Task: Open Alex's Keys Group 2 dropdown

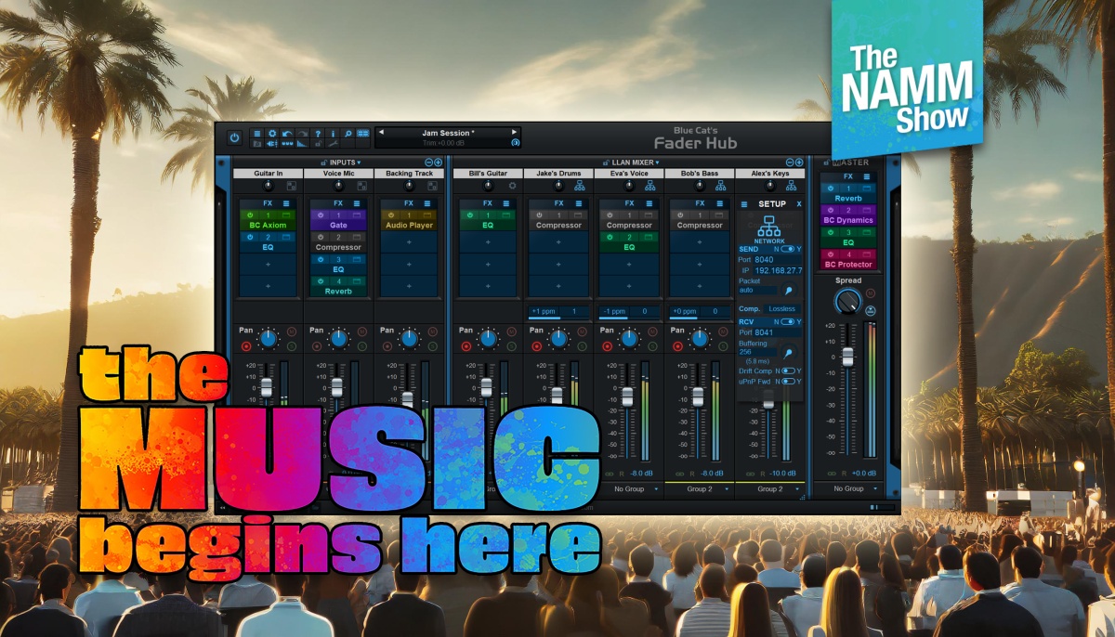Action: pos(770,489)
